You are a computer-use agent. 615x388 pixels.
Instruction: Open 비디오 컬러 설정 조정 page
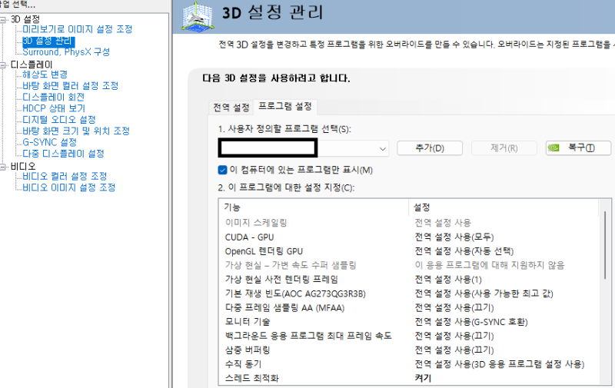(x=65, y=177)
